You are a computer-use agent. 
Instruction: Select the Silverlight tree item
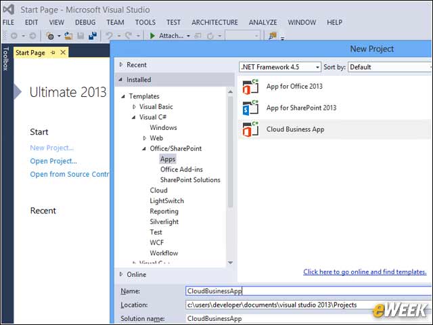(x=164, y=222)
